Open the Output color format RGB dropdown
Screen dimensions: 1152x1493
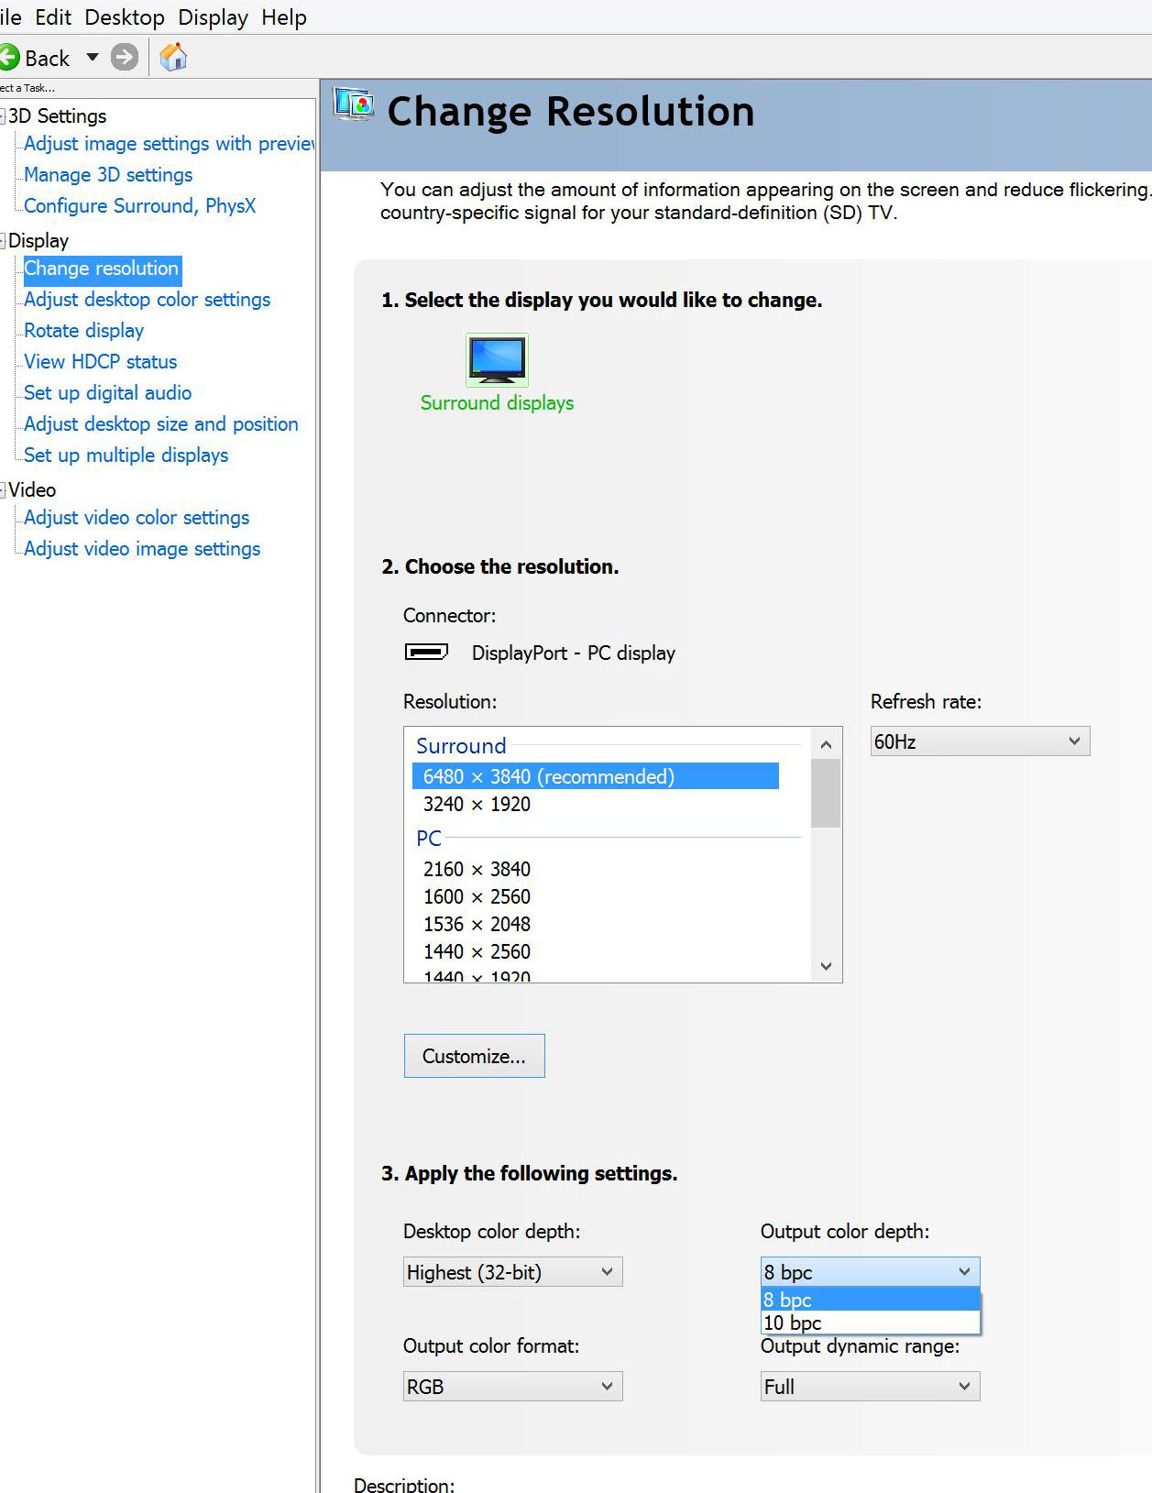pos(512,1387)
